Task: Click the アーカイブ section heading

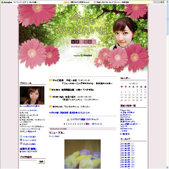Action: pyautogui.click(x=125, y=139)
